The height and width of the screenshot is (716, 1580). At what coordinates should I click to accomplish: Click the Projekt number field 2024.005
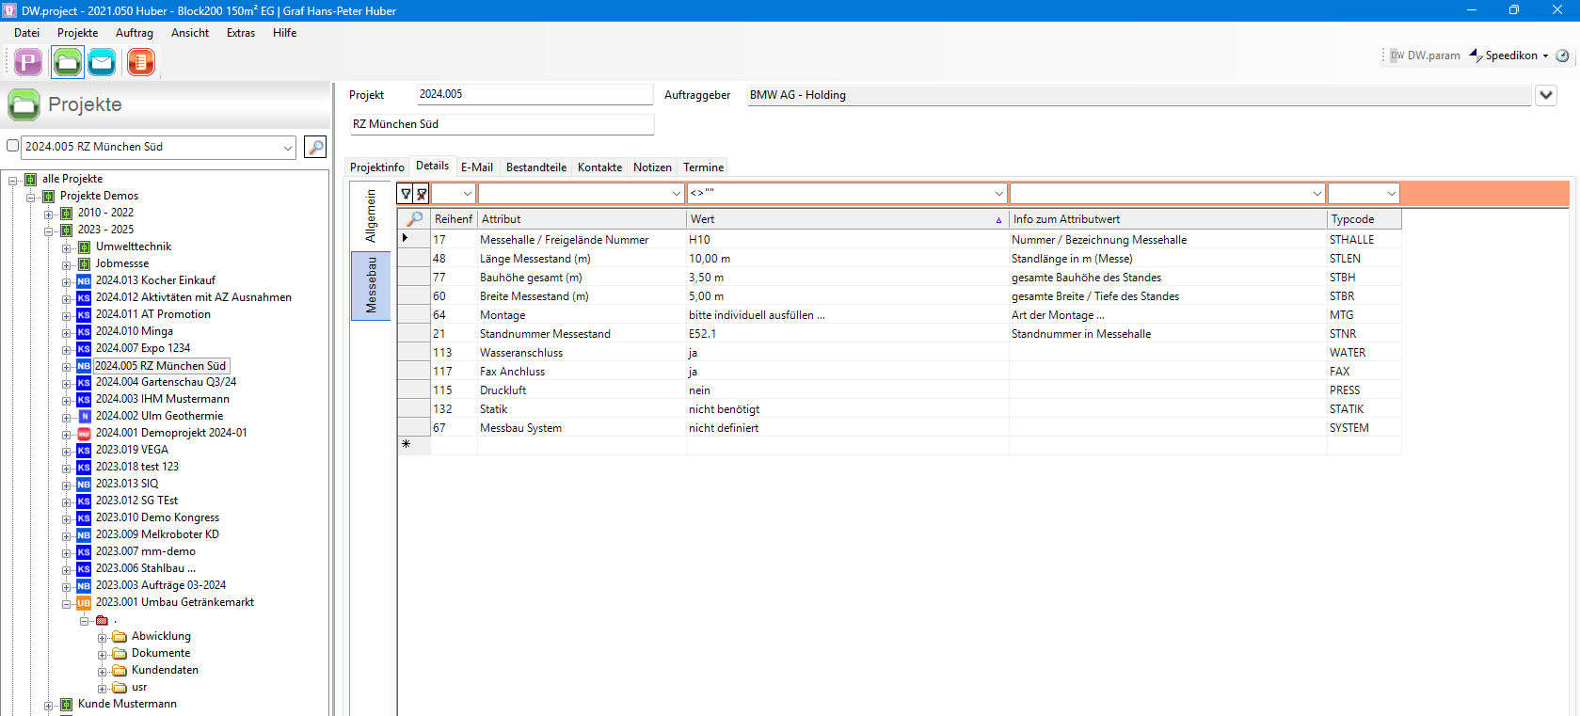click(535, 94)
